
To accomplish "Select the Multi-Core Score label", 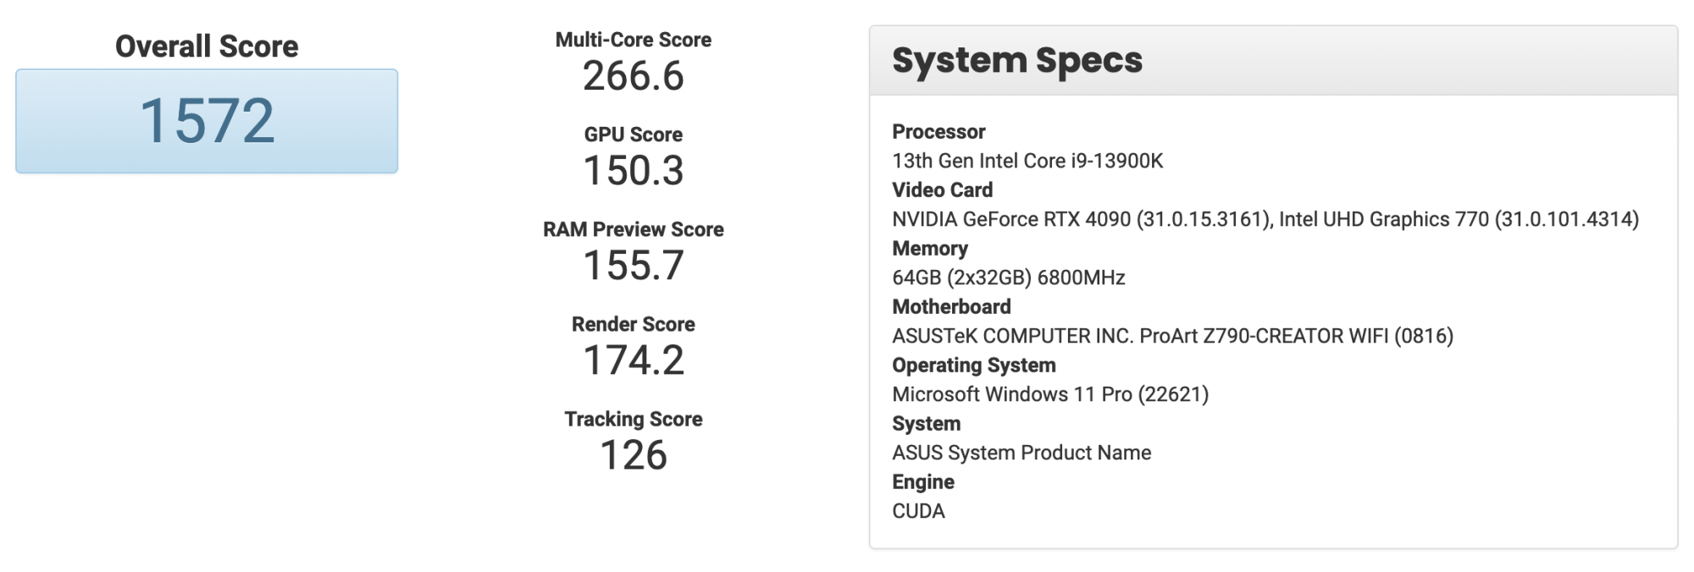I will [x=633, y=40].
